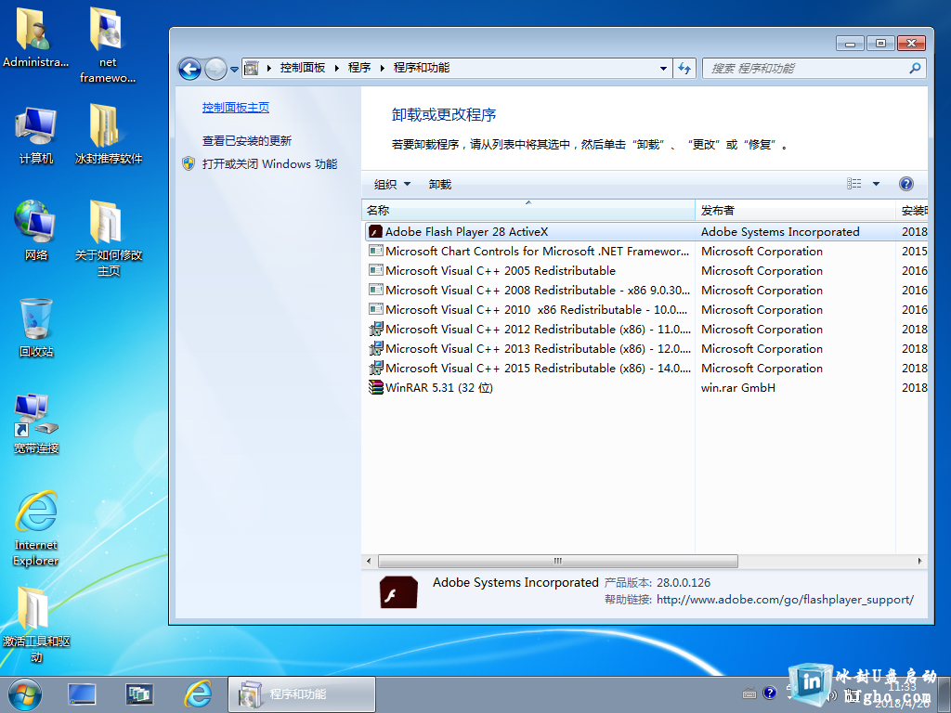The height and width of the screenshot is (713, 951).
Task: Click Adobe Systems Incorporated publisher cell
Action: pos(780,231)
